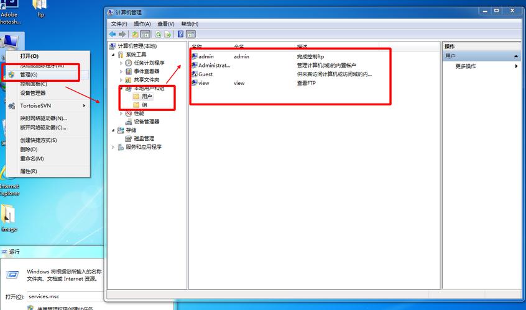Open the 更多操作 submenu arrow
Viewport: 526px width, 310px height.
516,66
